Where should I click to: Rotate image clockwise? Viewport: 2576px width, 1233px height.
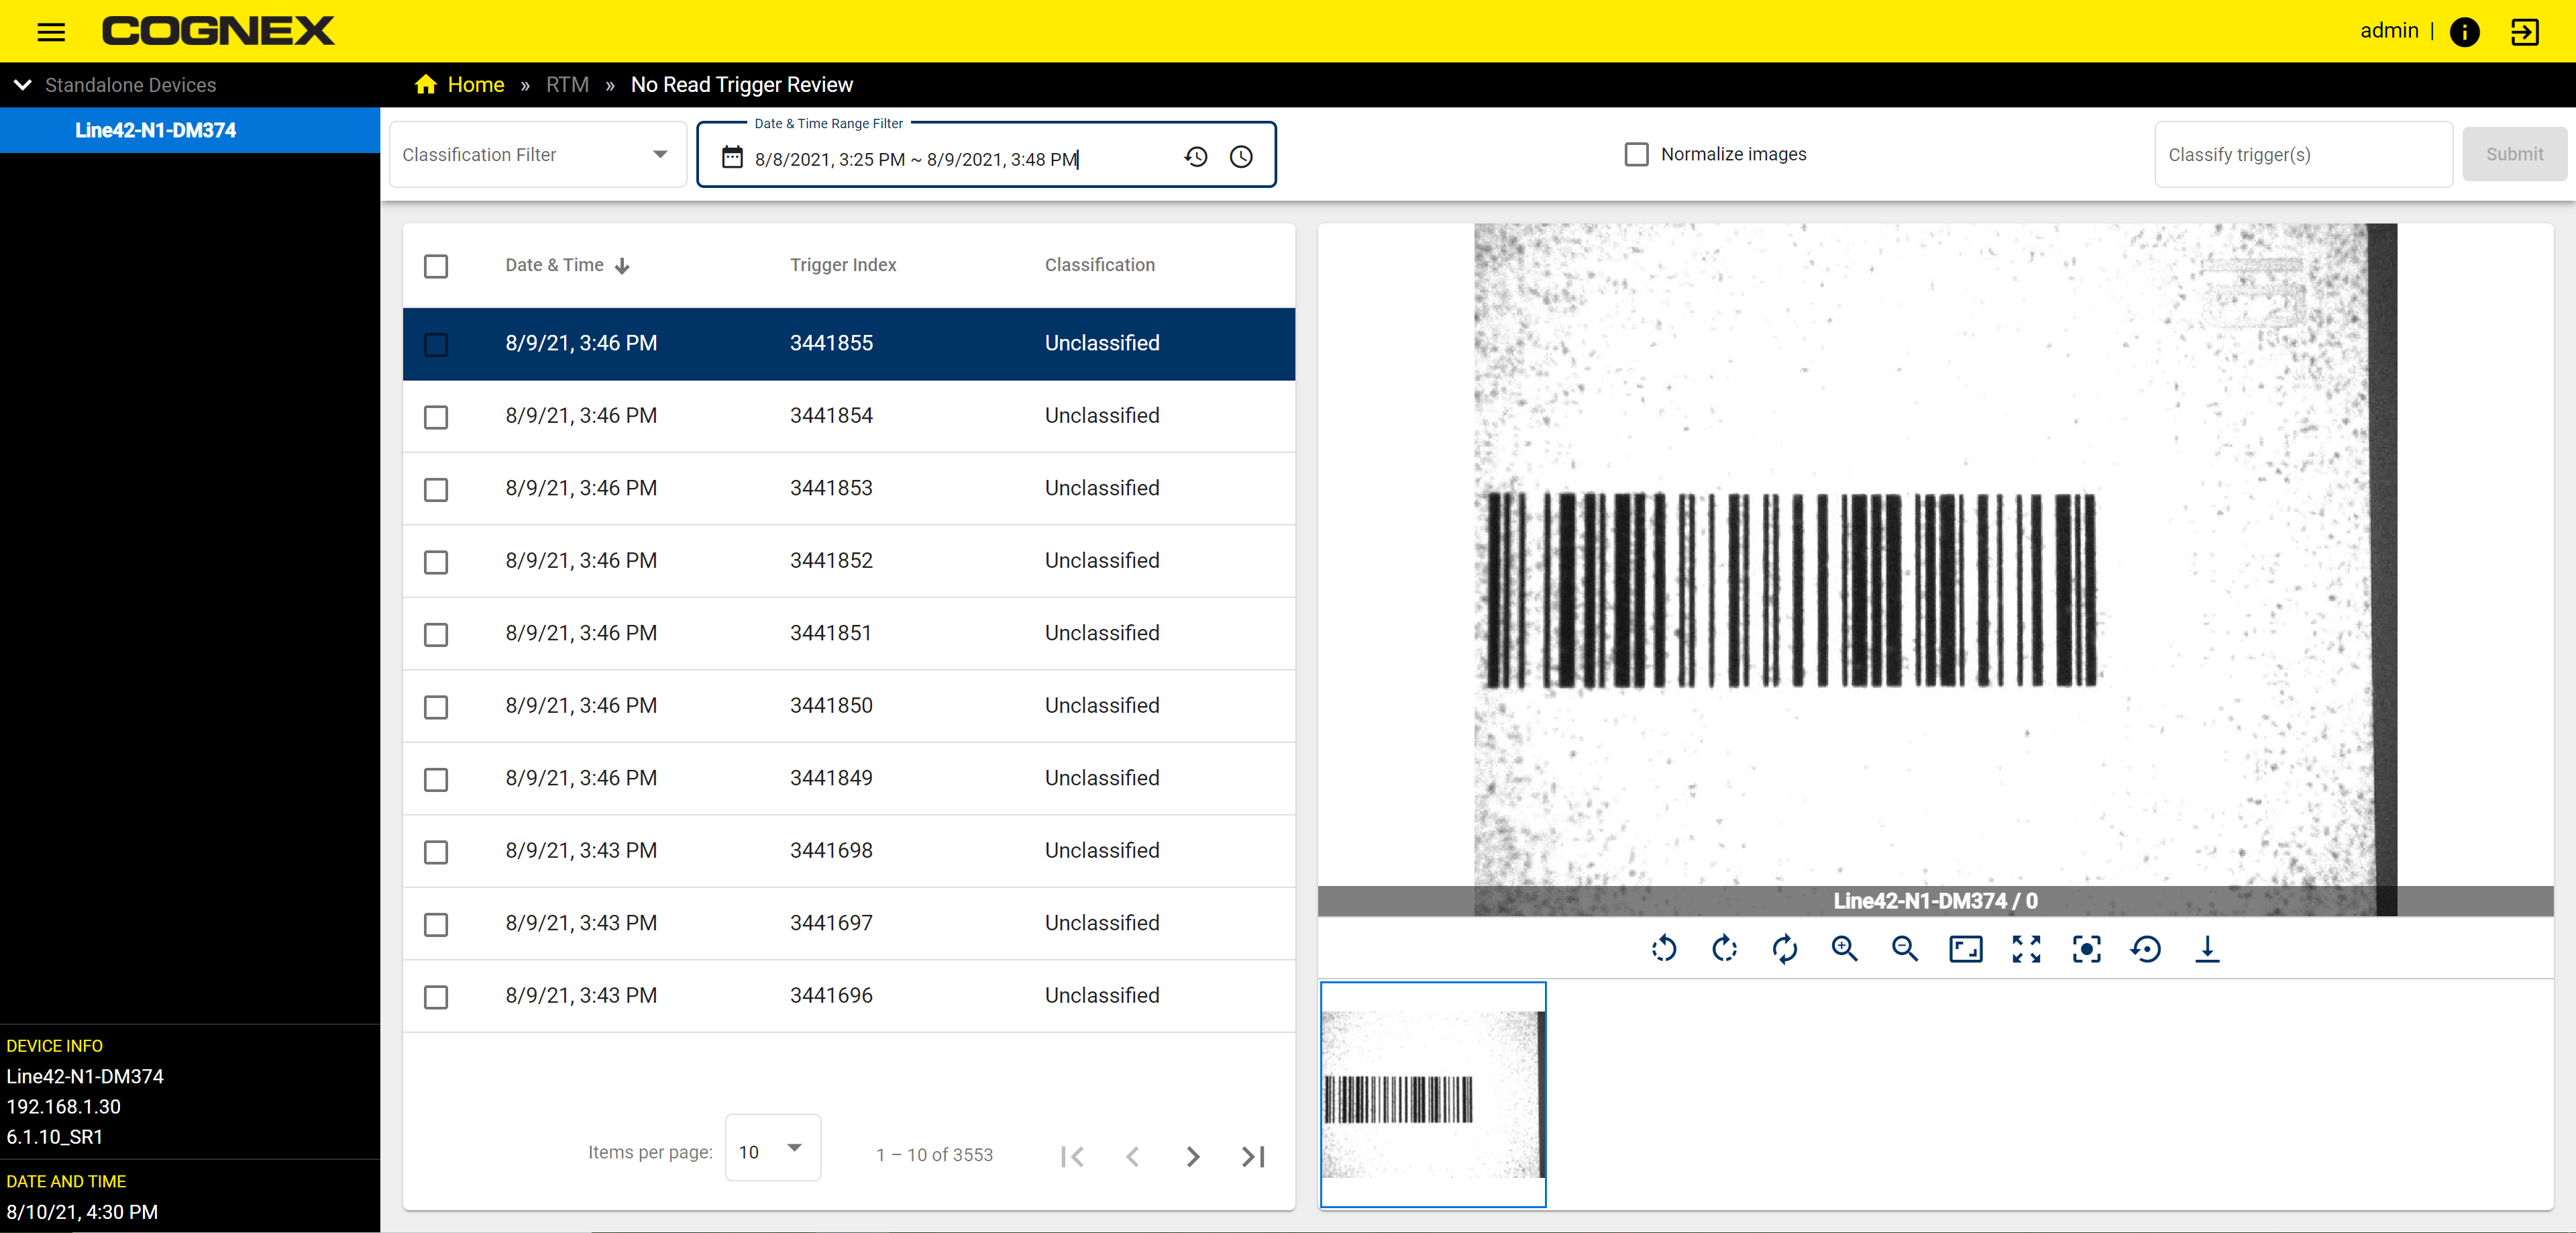[x=1725, y=948]
